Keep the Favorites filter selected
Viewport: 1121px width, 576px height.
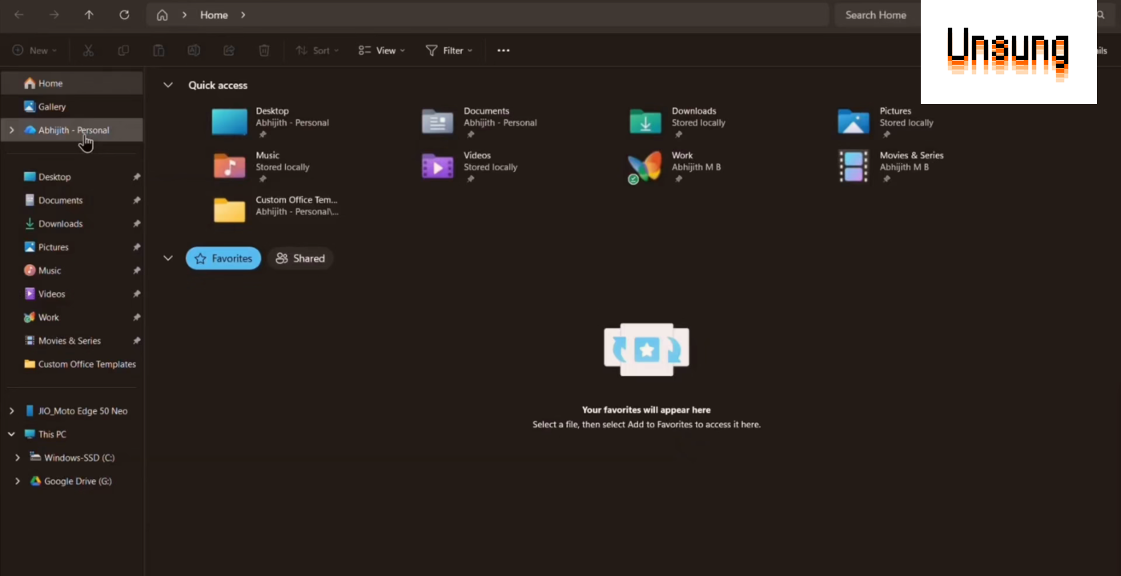[223, 258]
